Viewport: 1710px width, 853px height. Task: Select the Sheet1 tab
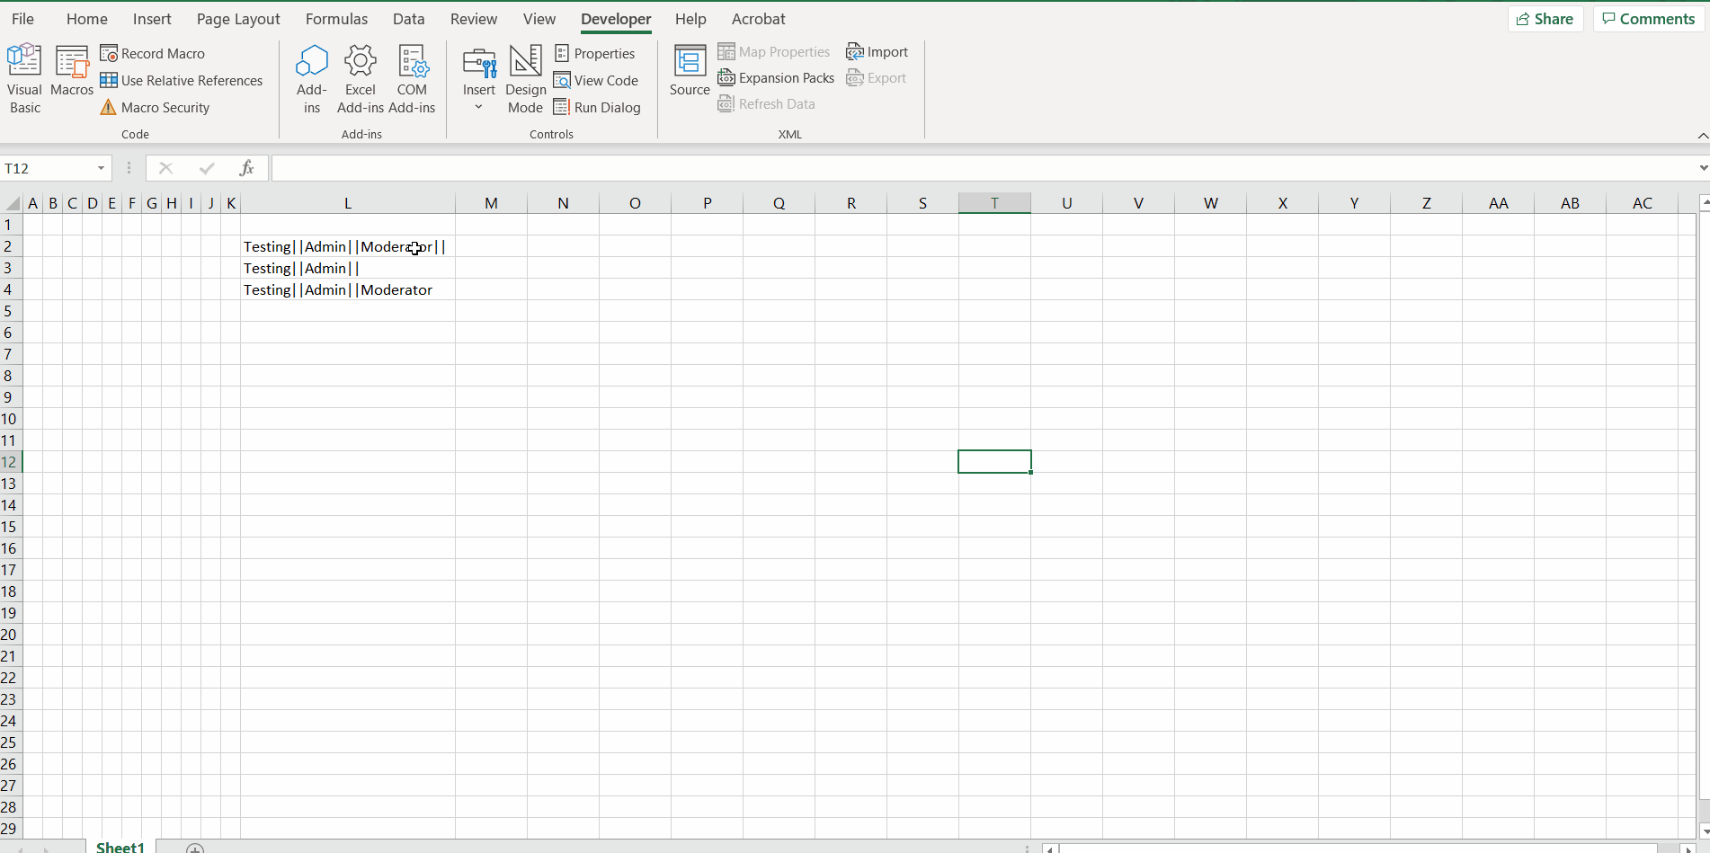click(120, 846)
